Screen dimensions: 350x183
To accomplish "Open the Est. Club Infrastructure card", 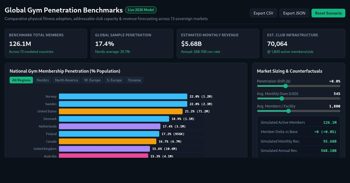I will tap(304, 43).
